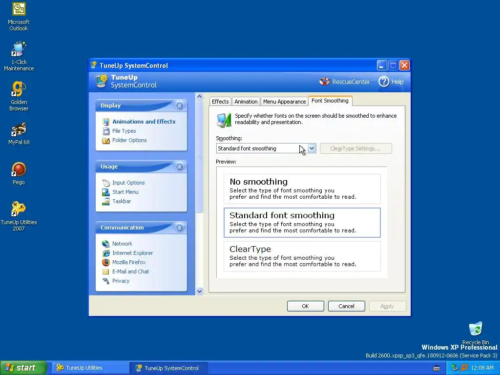Screen dimensions: 500x375
Task: Click the Start Menu icon in sidebar
Action: point(106,192)
